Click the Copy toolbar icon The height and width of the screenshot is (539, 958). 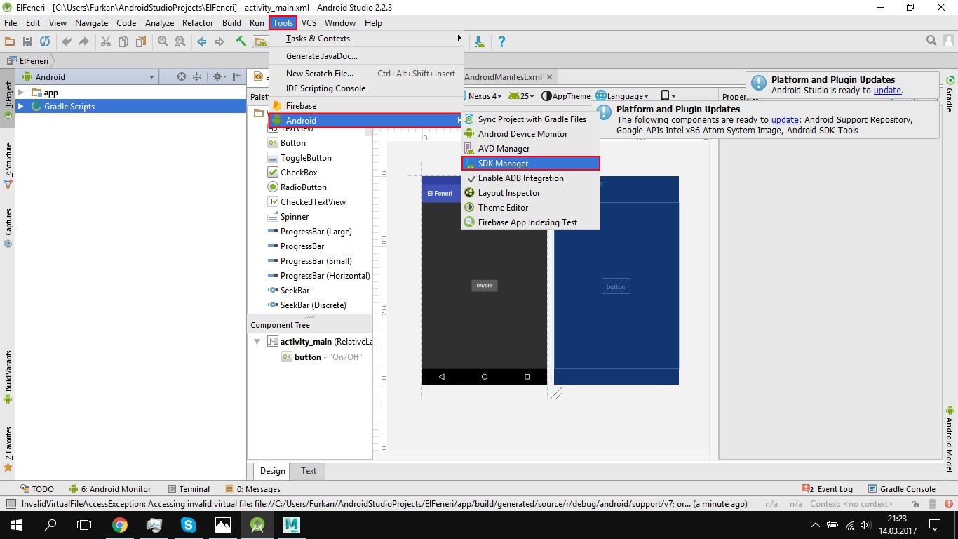pyautogui.click(x=123, y=41)
